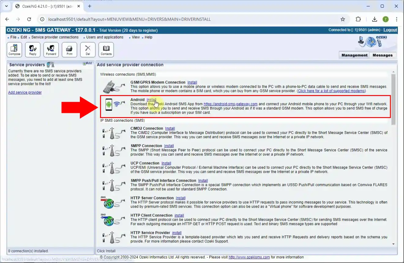Viewport: 404px width, 263px height.
Task: Click the SMPP Connection antenna icon
Action: click(x=114, y=150)
